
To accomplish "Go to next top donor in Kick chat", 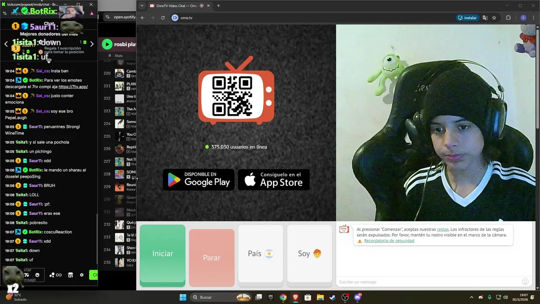I will pos(92,44).
